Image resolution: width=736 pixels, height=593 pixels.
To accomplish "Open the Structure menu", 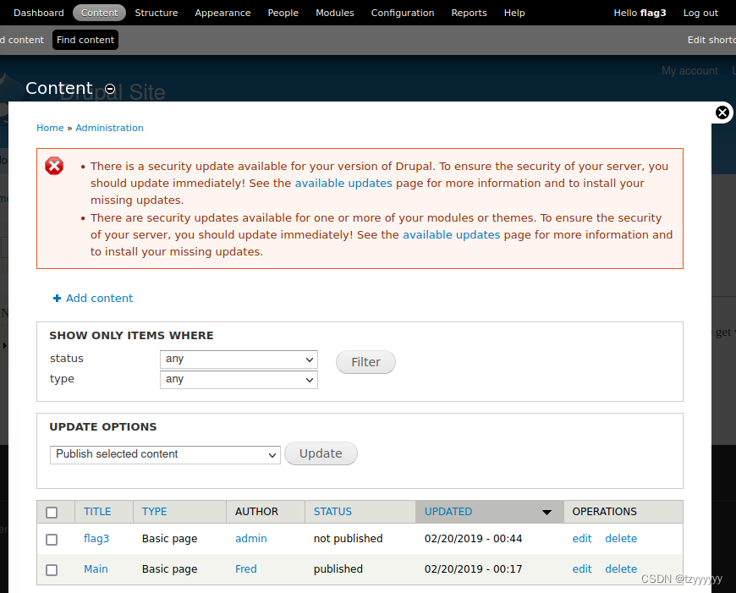I will (x=157, y=13).
